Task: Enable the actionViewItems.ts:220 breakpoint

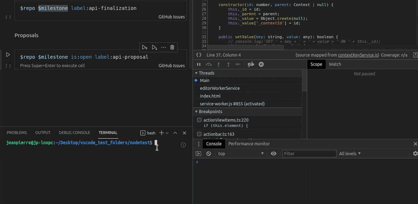Action: [199, 120]
